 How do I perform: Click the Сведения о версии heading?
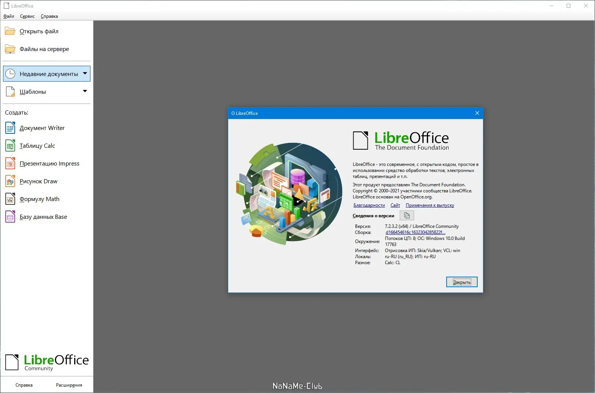tap(373, 216)
